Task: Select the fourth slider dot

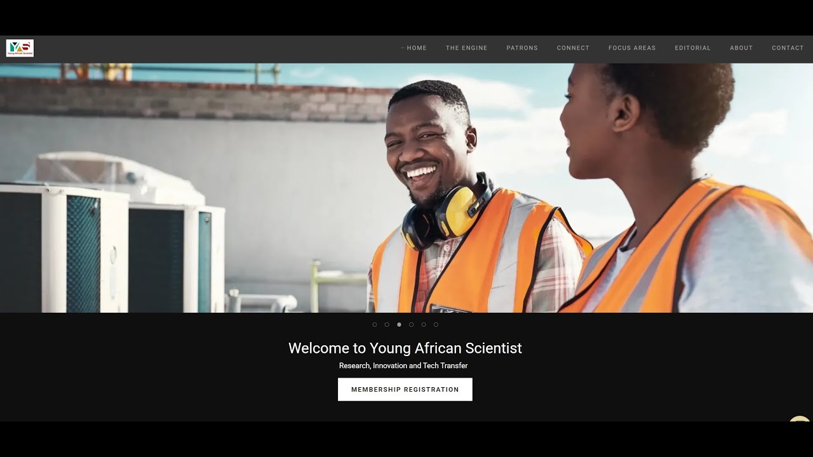Action: click(412, 324)
